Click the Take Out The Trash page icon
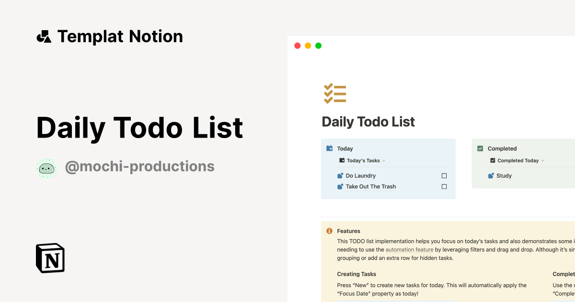 pos(340,186)
